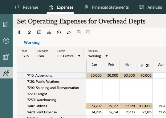Click the Expenses wallet icon
The width and height of the screenshot is (166, 118).
(x=51, y=7)
